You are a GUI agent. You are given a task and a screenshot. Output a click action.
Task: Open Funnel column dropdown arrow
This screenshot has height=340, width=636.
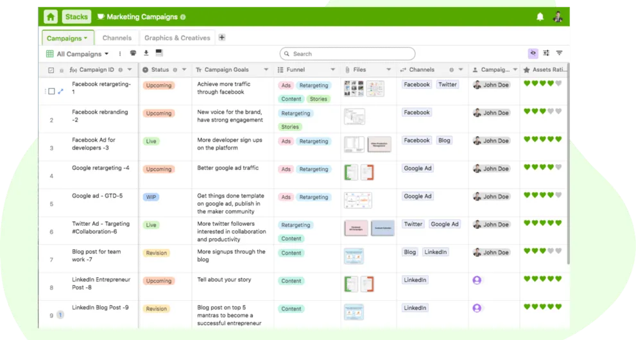click(x=332, y=70)
